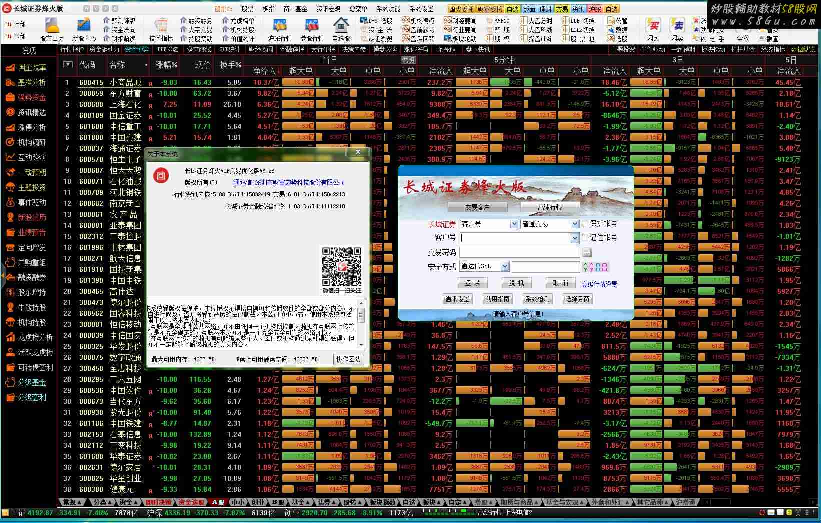Viewport: 821px width, 523px height.
Task: Click the 闪买 flash-buy icon
Action: 653,29
